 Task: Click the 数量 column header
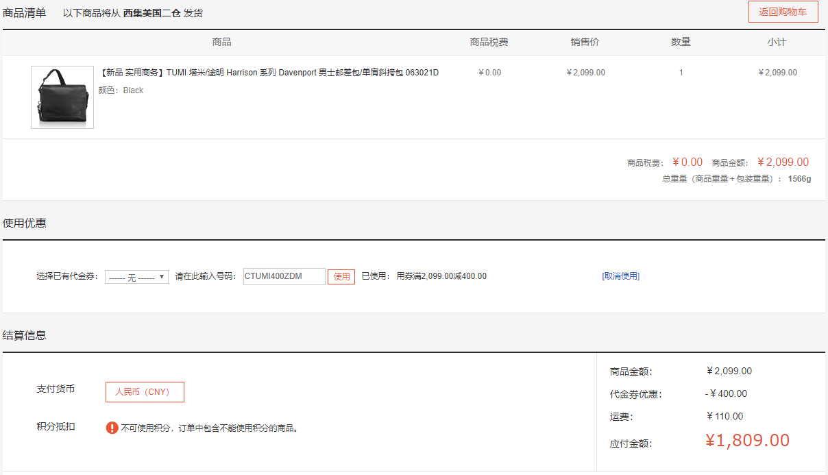[x=681, y=42]
